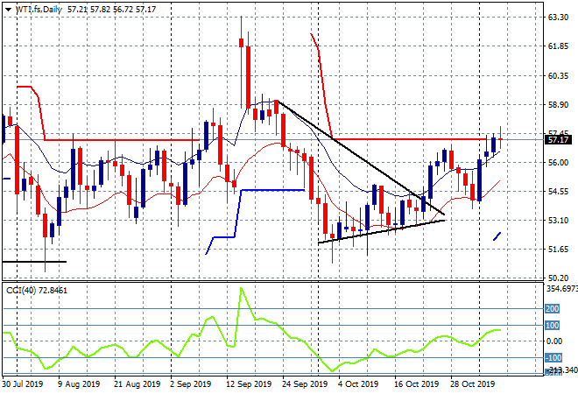Select the 63.30 price axis label
Viewport: 578px width, 394px height.
[558, 18]
